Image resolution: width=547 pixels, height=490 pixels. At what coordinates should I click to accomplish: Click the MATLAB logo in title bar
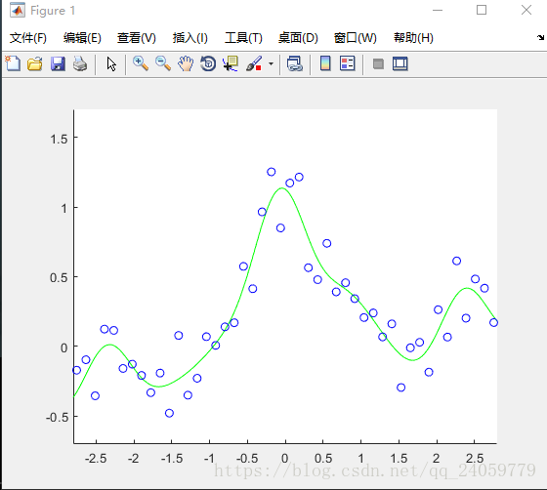[18, 10]
